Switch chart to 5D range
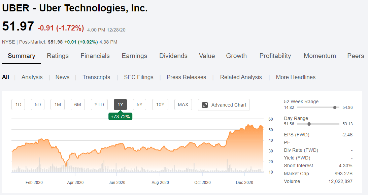368x195 pixels. (x=38, y=105)
